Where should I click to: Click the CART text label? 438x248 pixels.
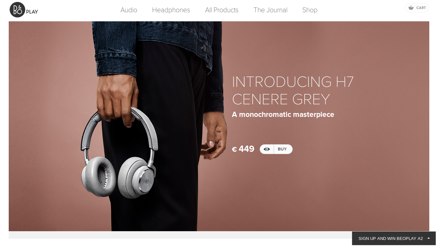[421, 8]
